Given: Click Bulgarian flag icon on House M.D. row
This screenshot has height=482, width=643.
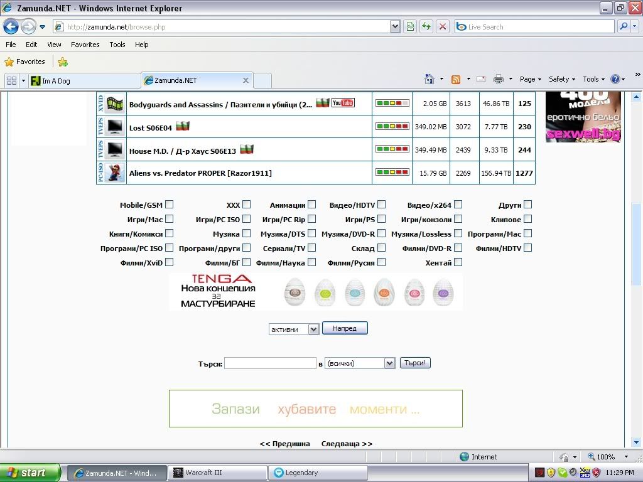Looking at the screenshot, I should pos(247,149).
